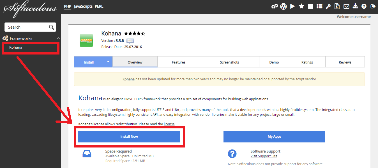Click the My Apps button
Viewport: 378px width, 168px height.
(274, 137)
